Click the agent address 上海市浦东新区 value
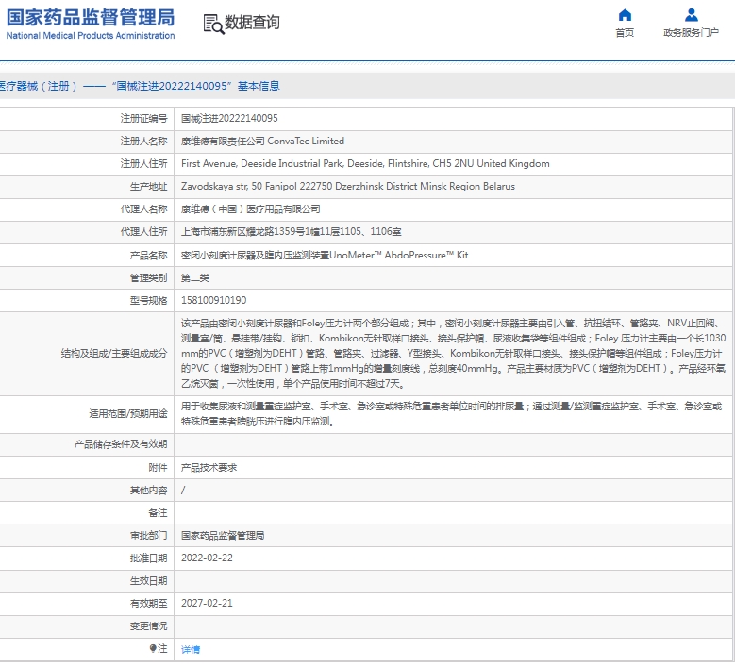The image size is (735, 666). (292, 231)
